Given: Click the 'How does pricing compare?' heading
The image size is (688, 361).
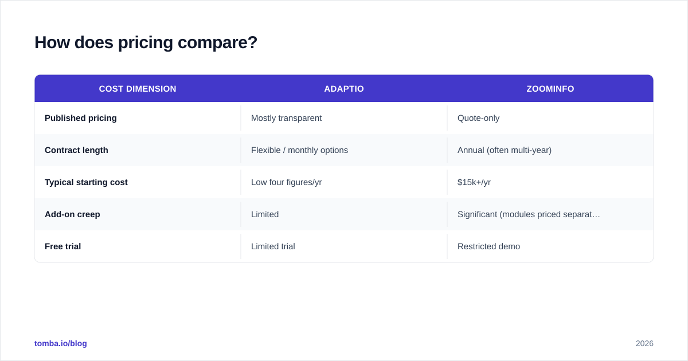Looking at the screenshot, I should coord(146,42).
